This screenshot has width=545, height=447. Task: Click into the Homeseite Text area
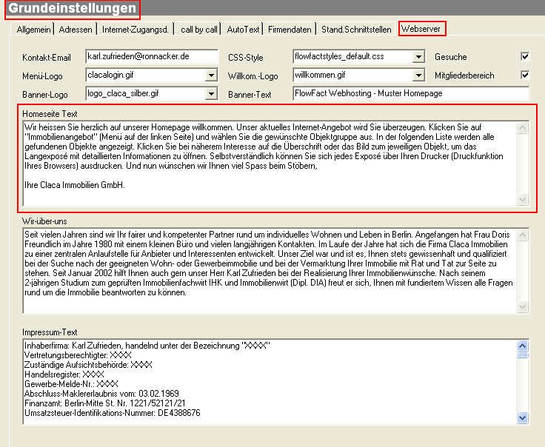(x=270, y=164)
